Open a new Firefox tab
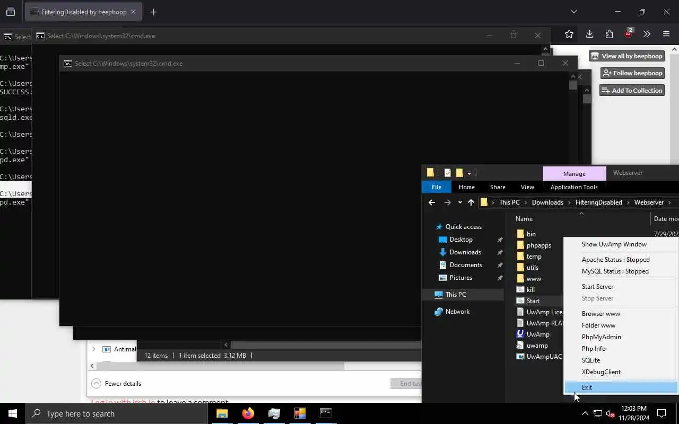The width and height of the screenshot is (679, 424). (153, 12)
